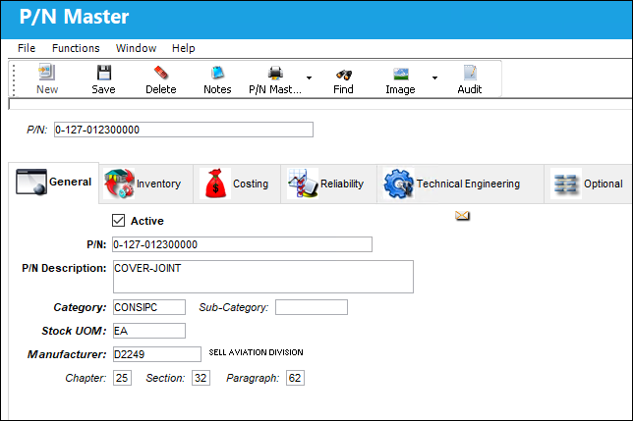Open the Window menu
Image resolution: width=633 pixels, height=421 pixels.
click(x=136, y=48)
